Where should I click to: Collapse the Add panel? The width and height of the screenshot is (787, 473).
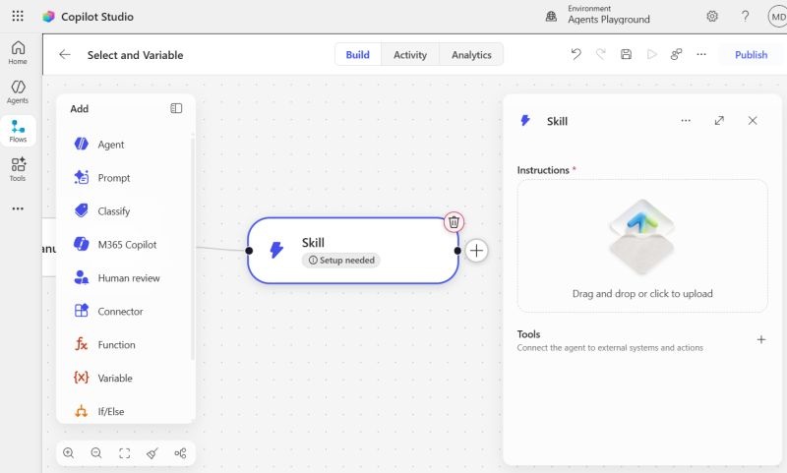176,108
